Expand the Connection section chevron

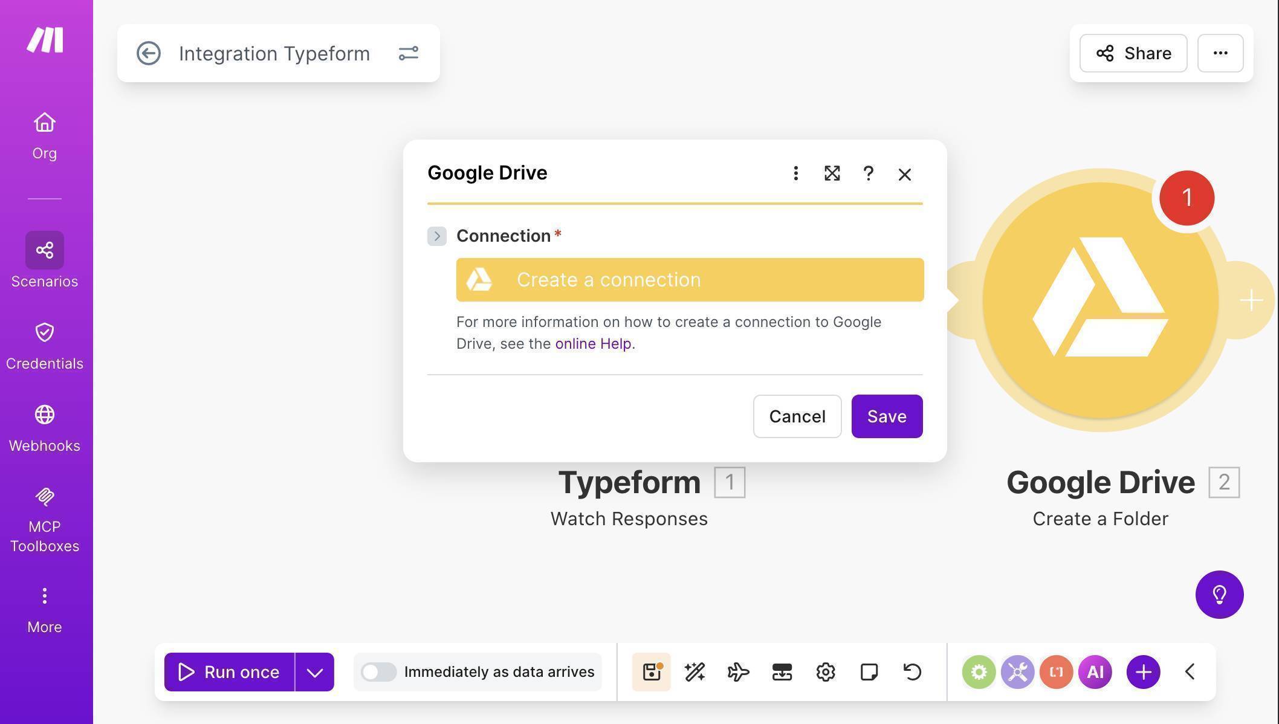click(x=436, y=236)
